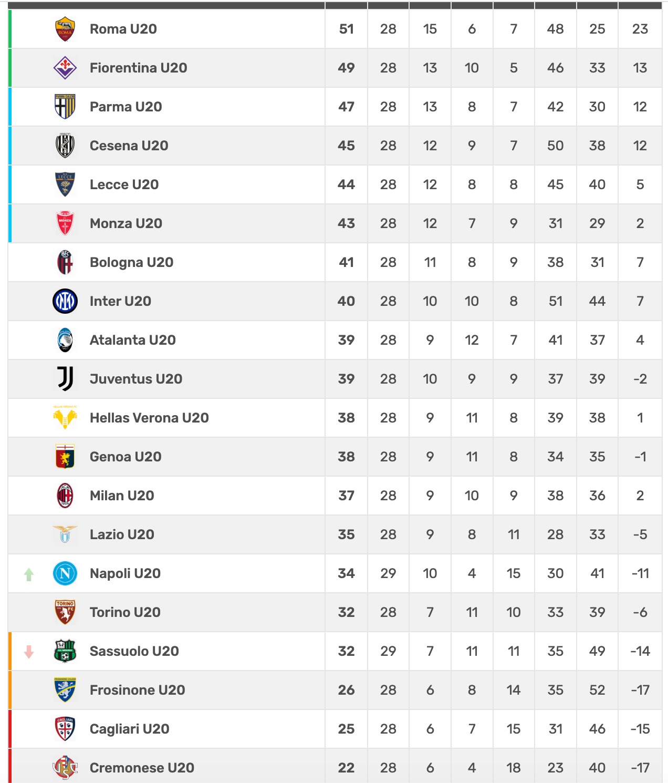Open the Genoa U20 team link
This screenshot has width=668, height=783.
tap(126, 457)
